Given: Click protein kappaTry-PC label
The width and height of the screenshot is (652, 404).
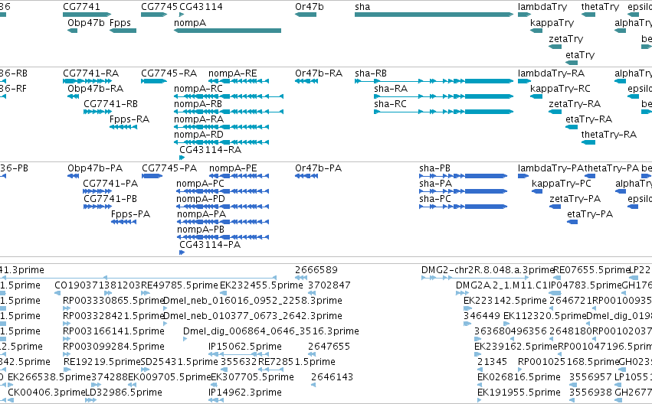Looking at the screenshot, I should tap(562, 184).
